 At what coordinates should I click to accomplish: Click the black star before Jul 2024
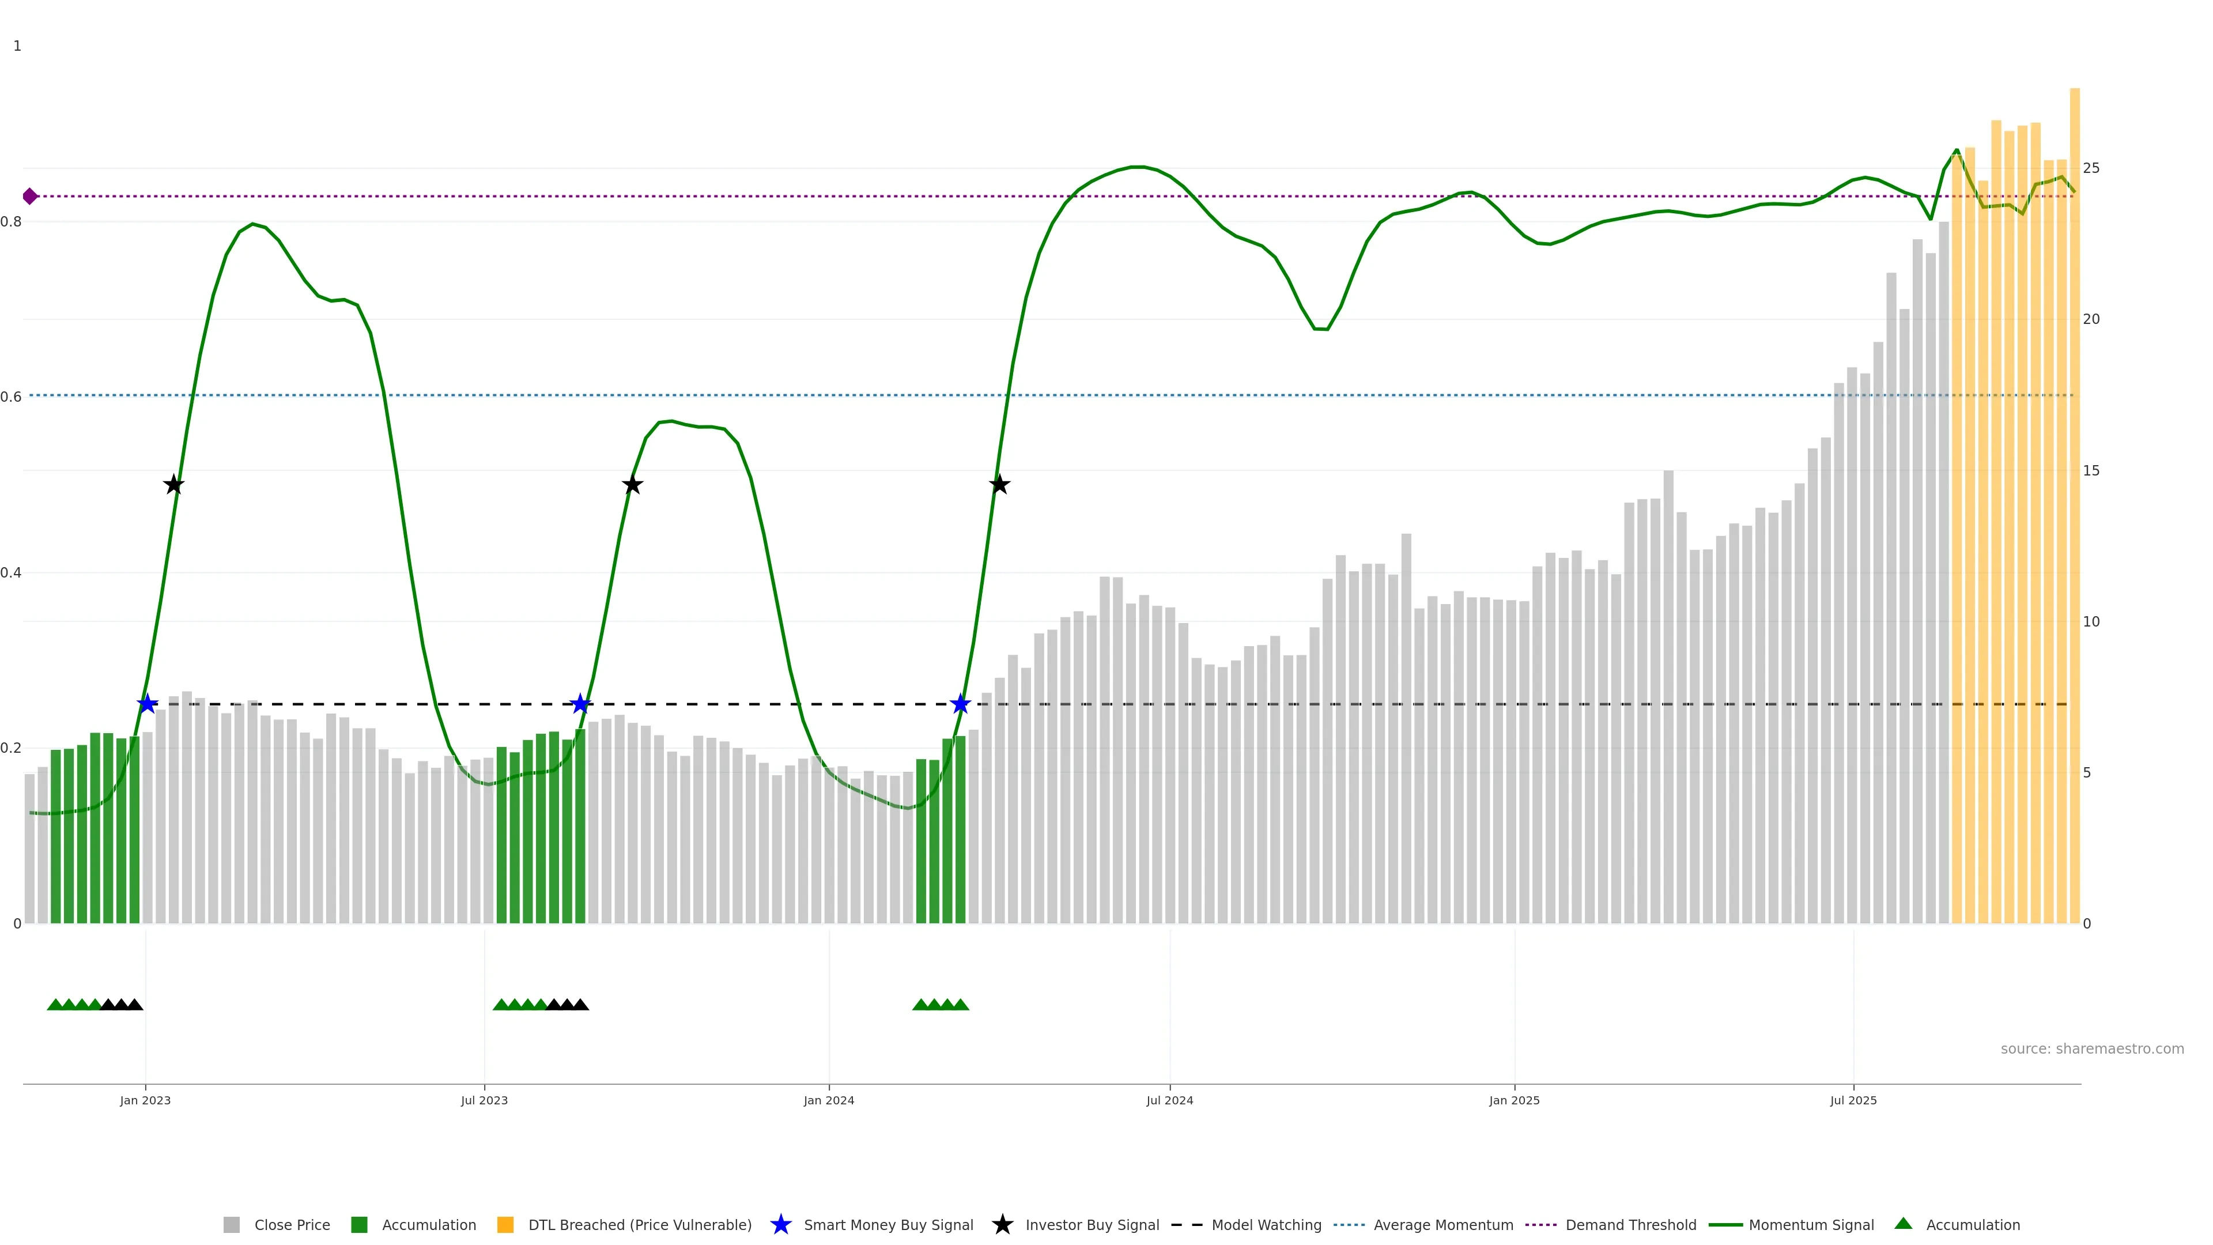(999, 485)
